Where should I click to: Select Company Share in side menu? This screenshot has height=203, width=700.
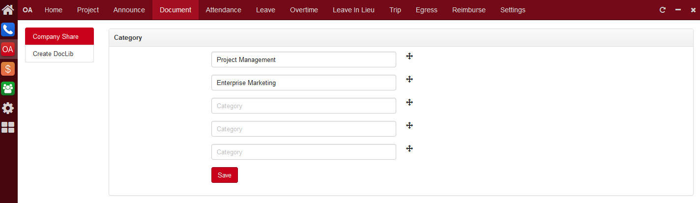59,36
